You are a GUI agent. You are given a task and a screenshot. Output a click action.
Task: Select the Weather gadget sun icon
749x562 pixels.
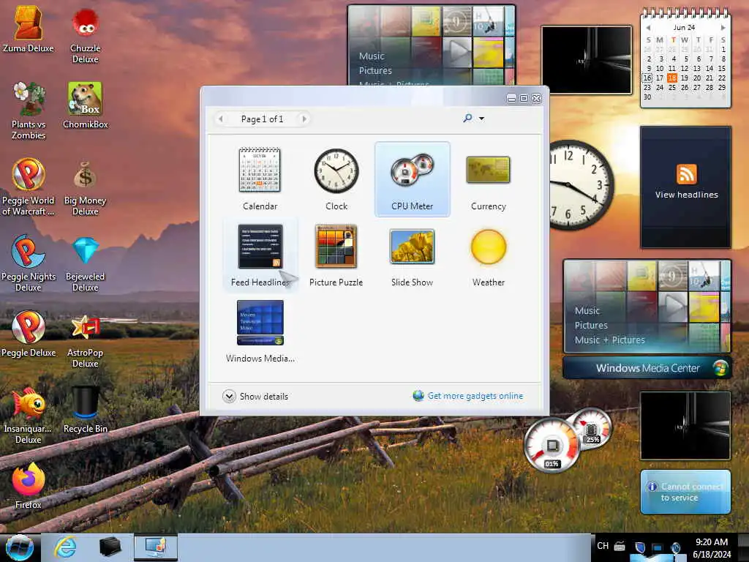coord(488,247)
